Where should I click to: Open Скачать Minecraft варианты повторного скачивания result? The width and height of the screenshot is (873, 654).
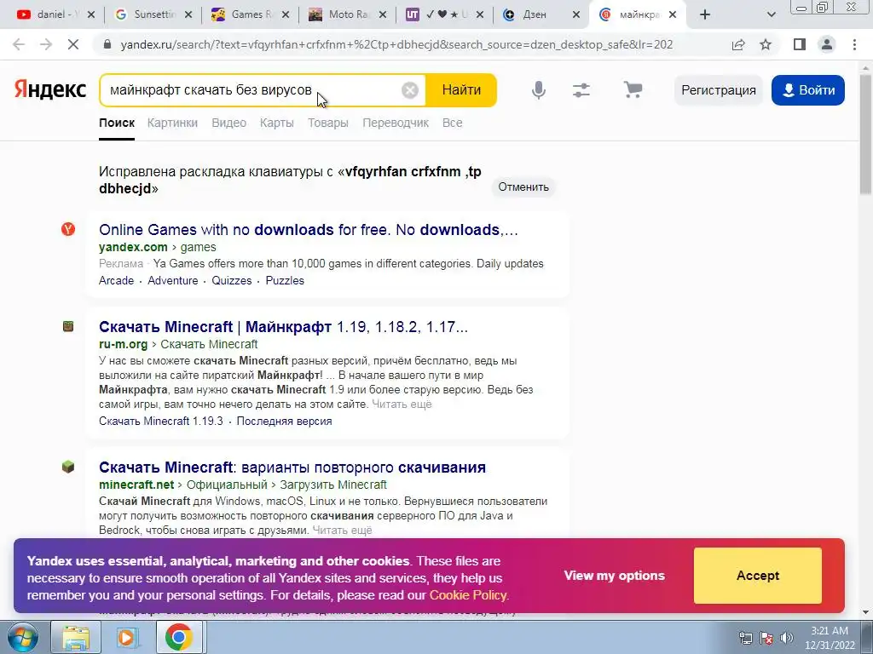coord(292,468)
